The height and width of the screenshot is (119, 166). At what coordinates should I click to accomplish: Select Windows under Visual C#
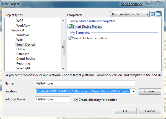point(23,35)
